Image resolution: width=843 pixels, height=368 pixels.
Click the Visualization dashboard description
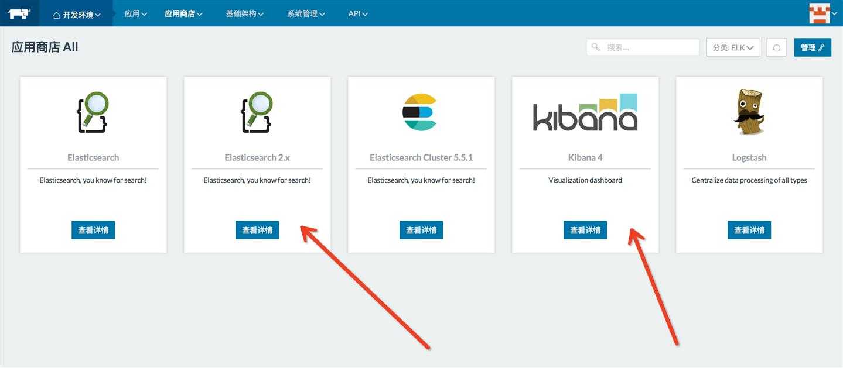point(585,180)
